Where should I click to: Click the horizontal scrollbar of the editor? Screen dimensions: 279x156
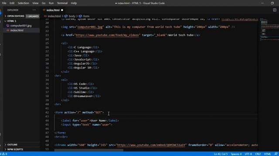point(88,150)
